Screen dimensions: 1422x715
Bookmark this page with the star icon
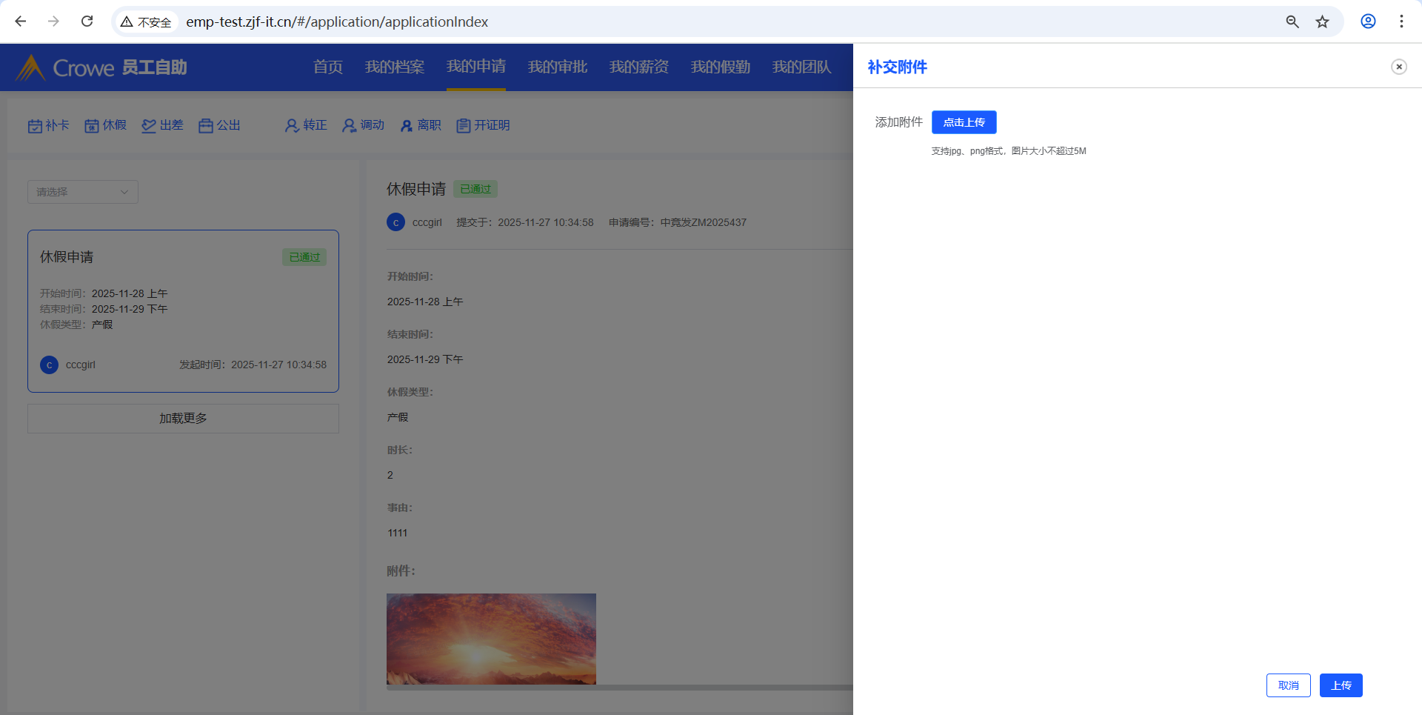click(1322, 21)
